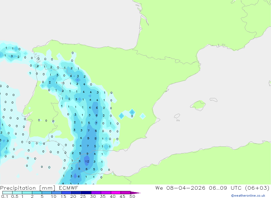
Task: Click the purple arrow tip of the legend
Action: [135, 193]
